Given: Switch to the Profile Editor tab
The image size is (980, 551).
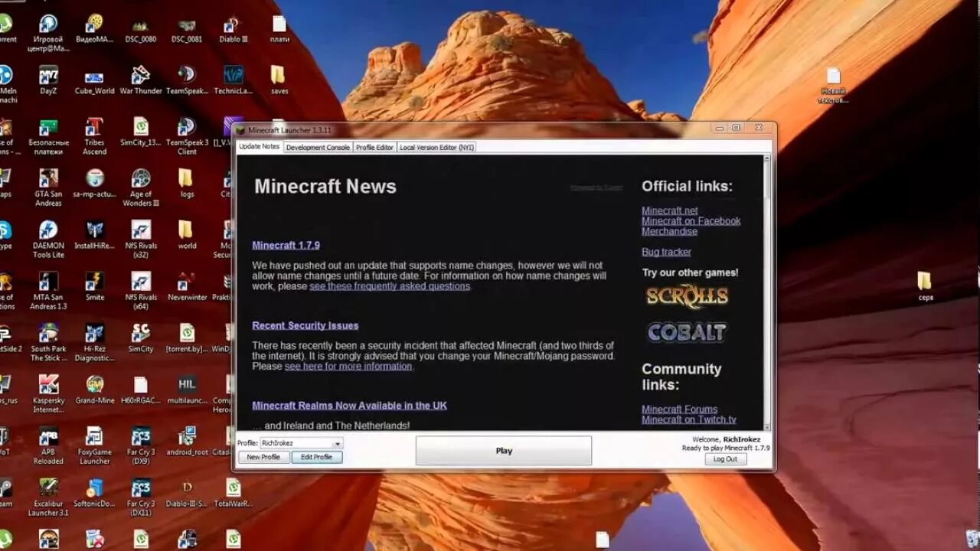Looking at the screenshot, I should point(374,147).
